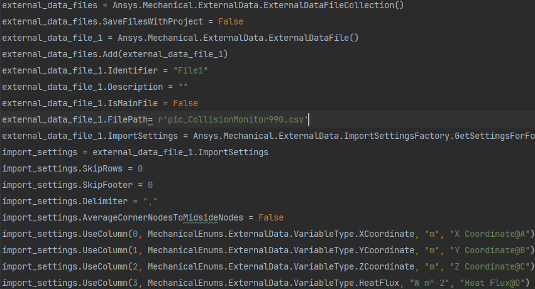Image resolution: width=535 pixels, height=289 pixels.
Task: Click the SkipFooter value 0
Action: pyautogui.click(x=150, y=185)
